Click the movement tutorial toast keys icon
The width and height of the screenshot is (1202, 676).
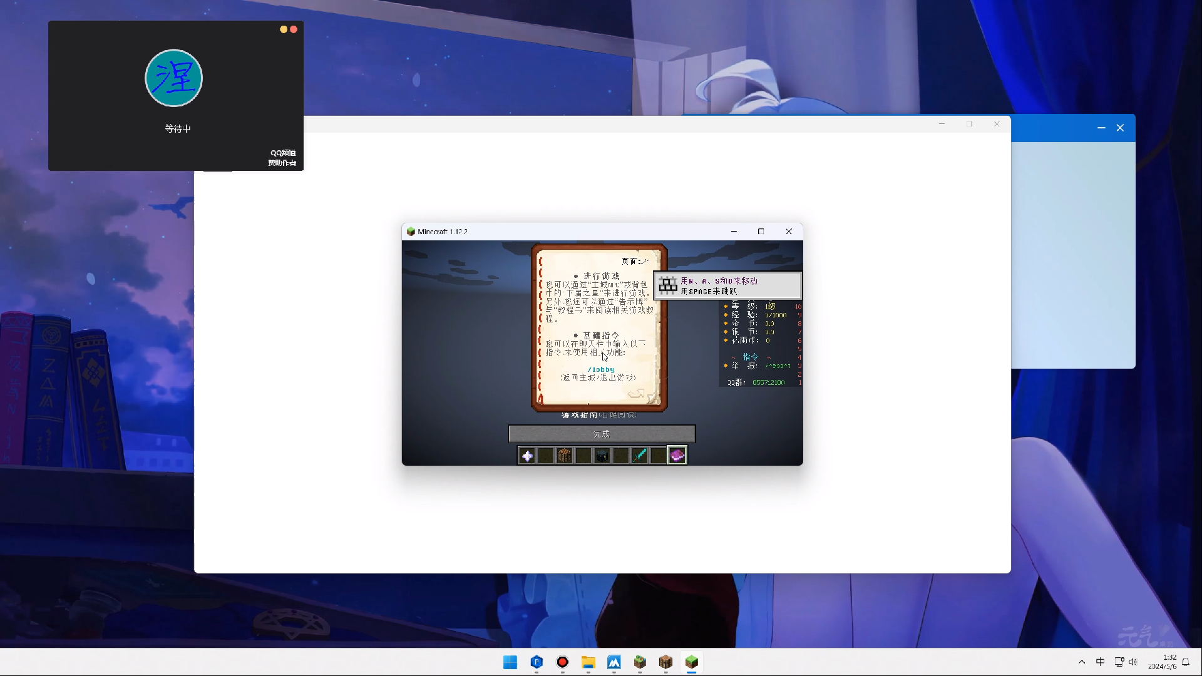668,286
